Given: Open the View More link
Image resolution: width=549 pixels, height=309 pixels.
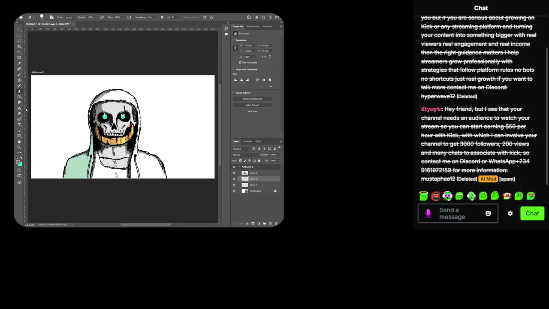Looking at the screenshot, I should pyautogui.click(x=253, y=111).
